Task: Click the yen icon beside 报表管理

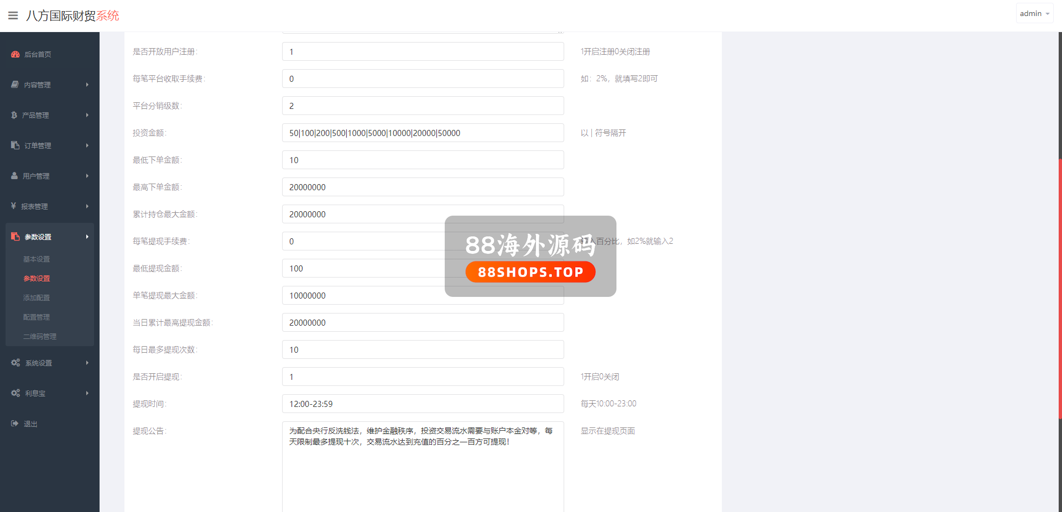Action: point(14,206)
